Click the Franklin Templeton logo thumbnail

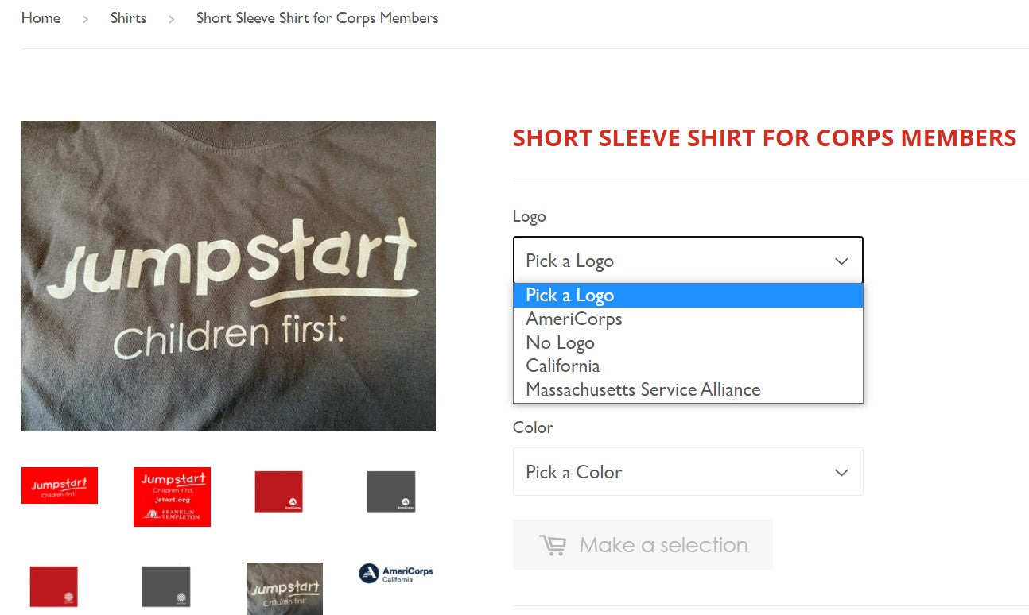point(171,497)
